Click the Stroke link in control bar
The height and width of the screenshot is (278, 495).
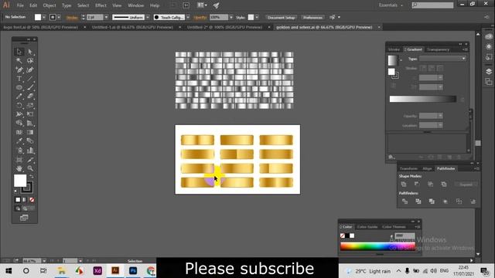point(72,18)
